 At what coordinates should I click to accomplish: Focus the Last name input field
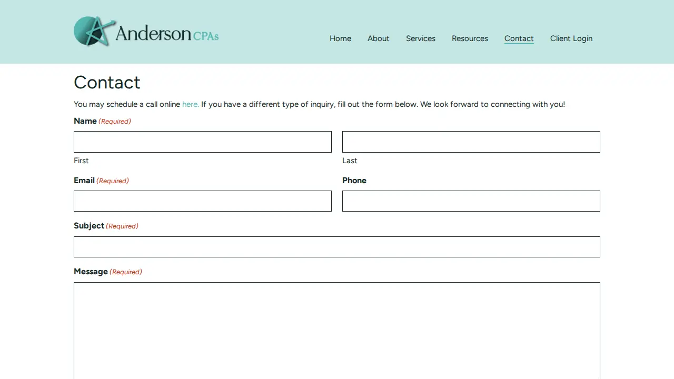471,142
